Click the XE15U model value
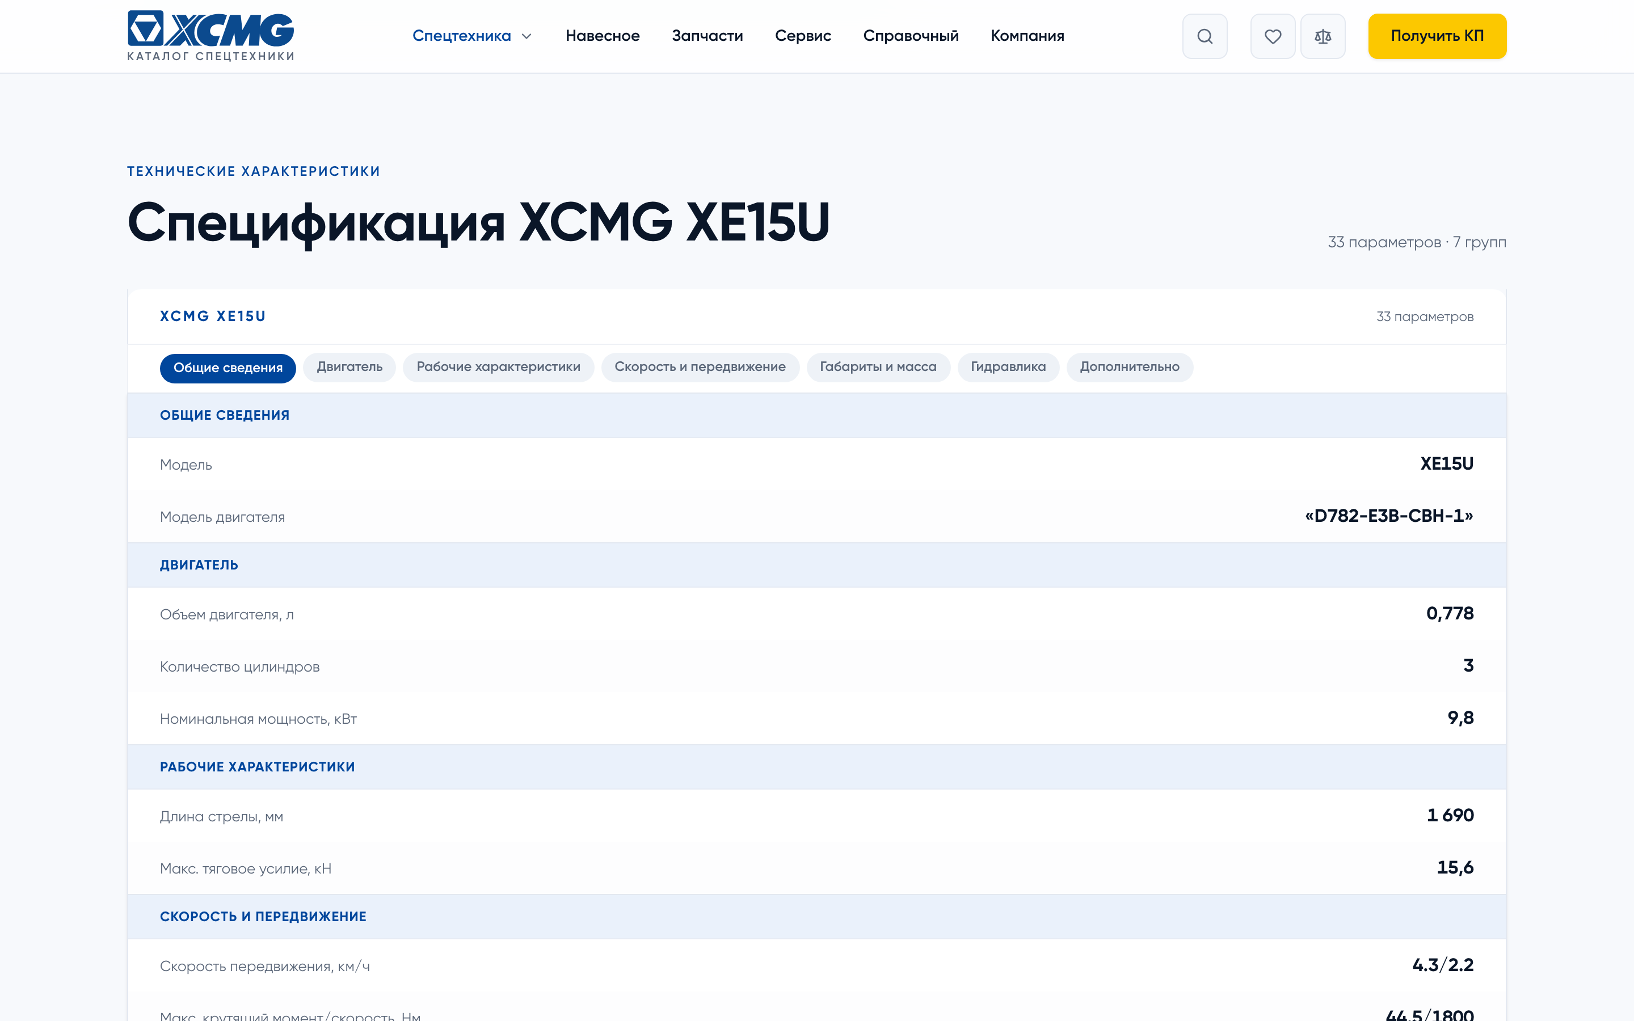 (x=1446, y=464)
